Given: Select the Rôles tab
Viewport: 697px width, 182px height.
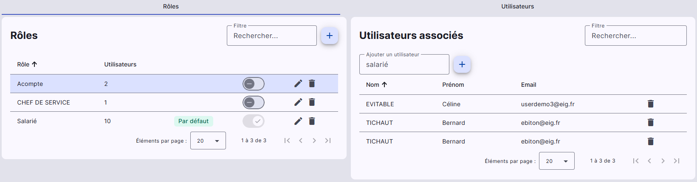Looking at the screenshot, I should (171, 6).
